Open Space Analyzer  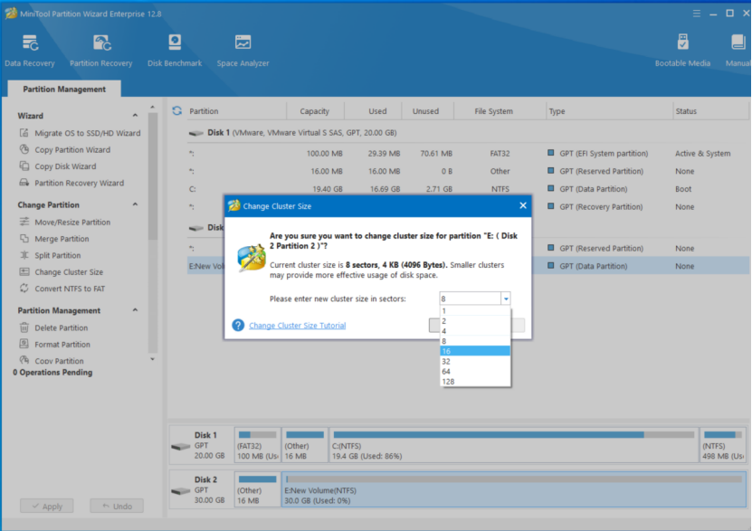[243, 51]
